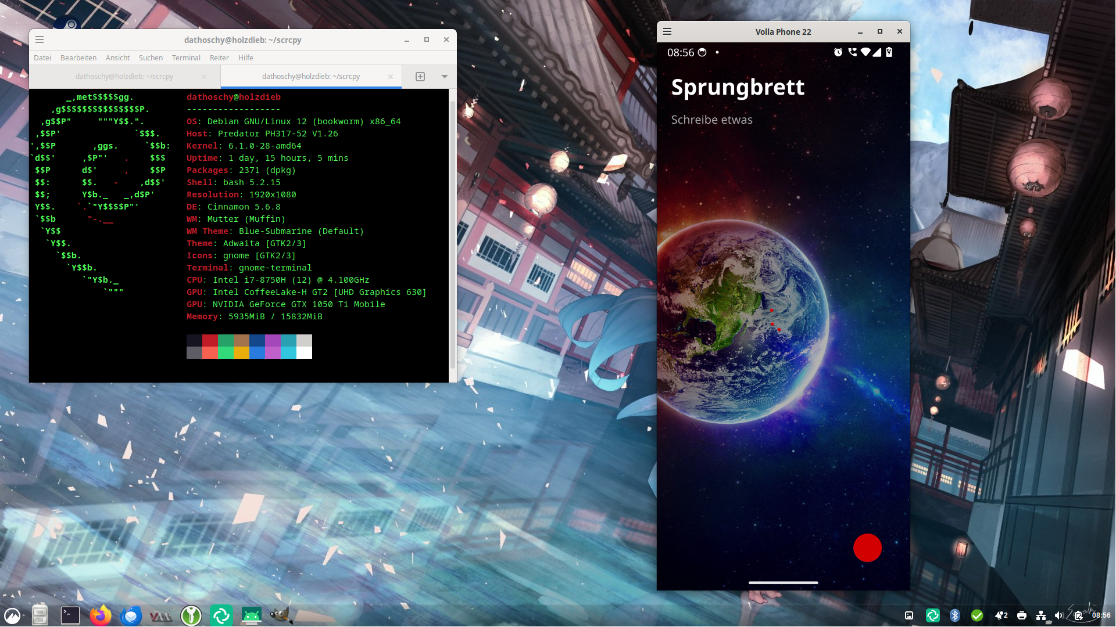
Task: Open the Volla Phone 22 hamburger menu
Action: click(667, 31)
